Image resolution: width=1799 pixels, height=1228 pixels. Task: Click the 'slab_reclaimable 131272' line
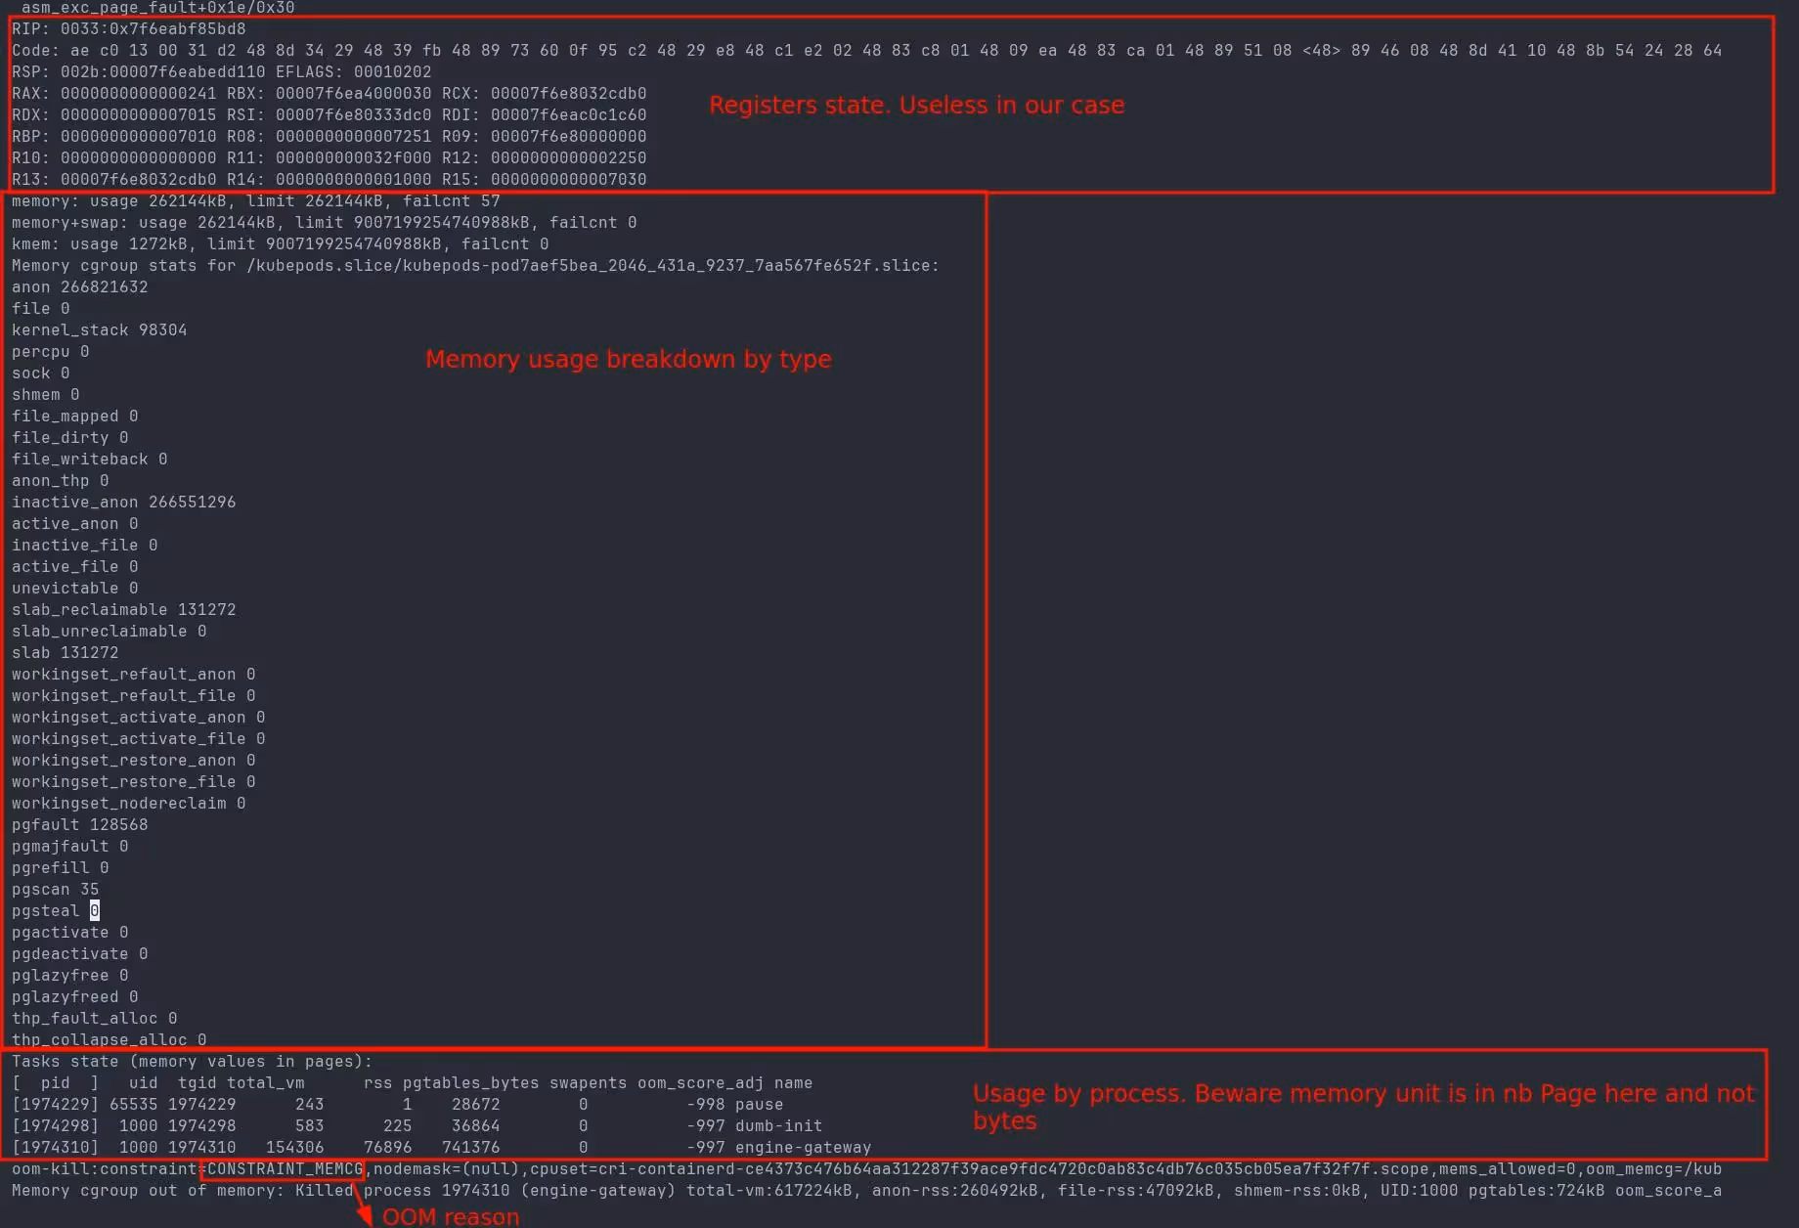click(124, 610)
